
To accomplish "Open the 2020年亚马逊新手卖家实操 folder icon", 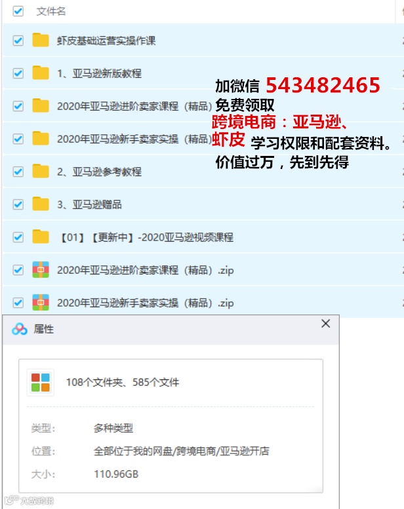I will pyautogui.click(x=41, y=138).
